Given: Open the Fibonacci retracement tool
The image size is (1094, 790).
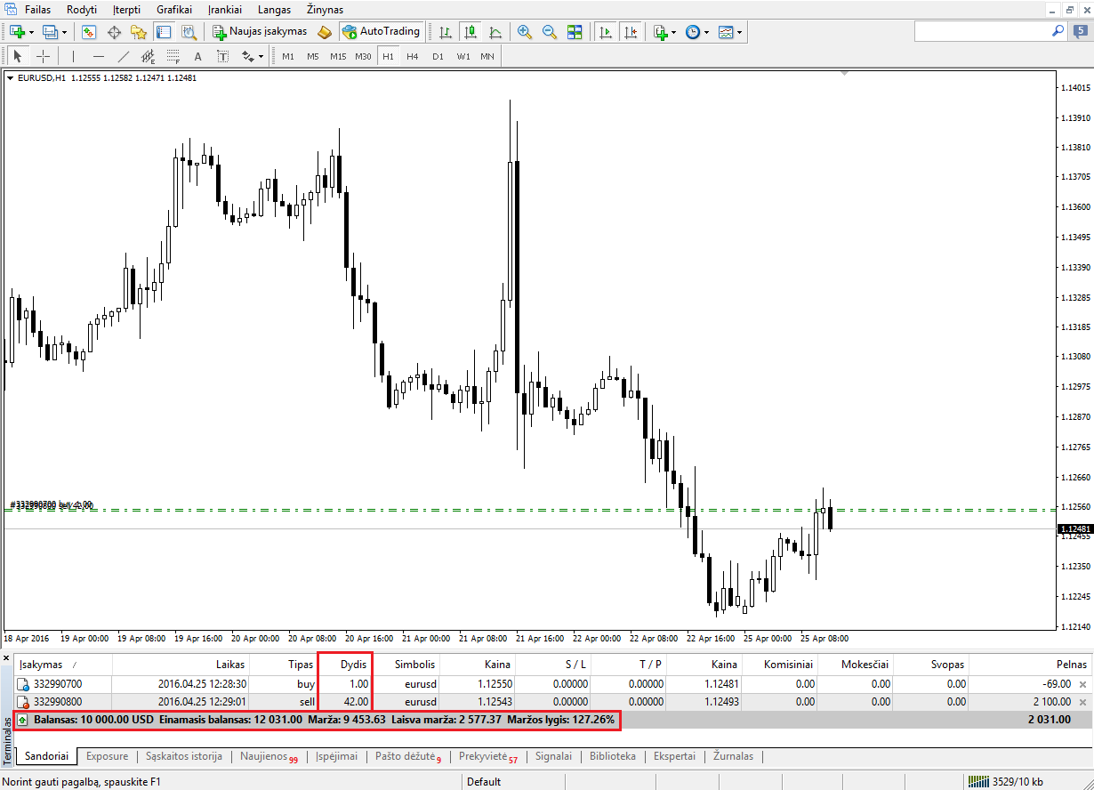Looking at the screenshot, I should (173, 56).
